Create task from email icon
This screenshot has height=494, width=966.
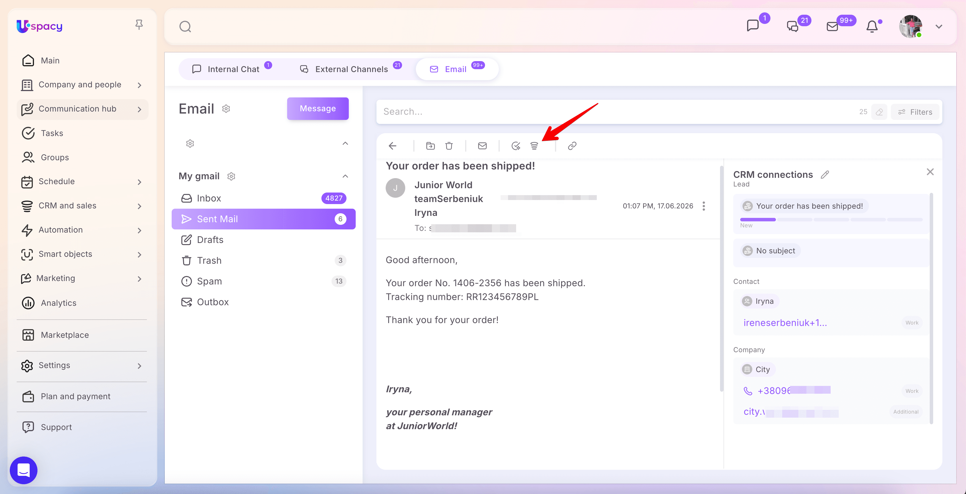click(x=516, y=146)
